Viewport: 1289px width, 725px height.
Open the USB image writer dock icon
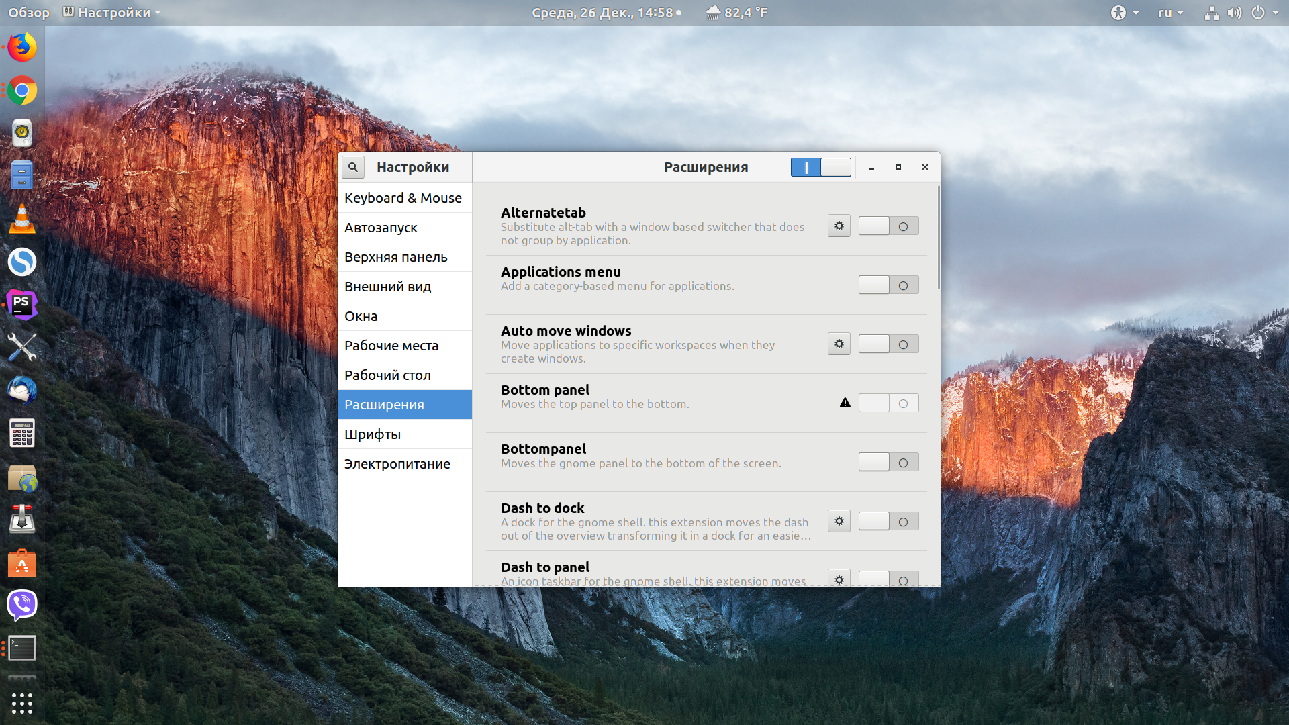pos(22,520)
